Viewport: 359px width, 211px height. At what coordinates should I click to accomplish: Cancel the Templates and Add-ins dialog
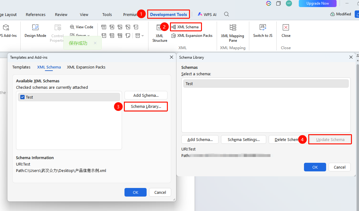[x=160, y=192]
